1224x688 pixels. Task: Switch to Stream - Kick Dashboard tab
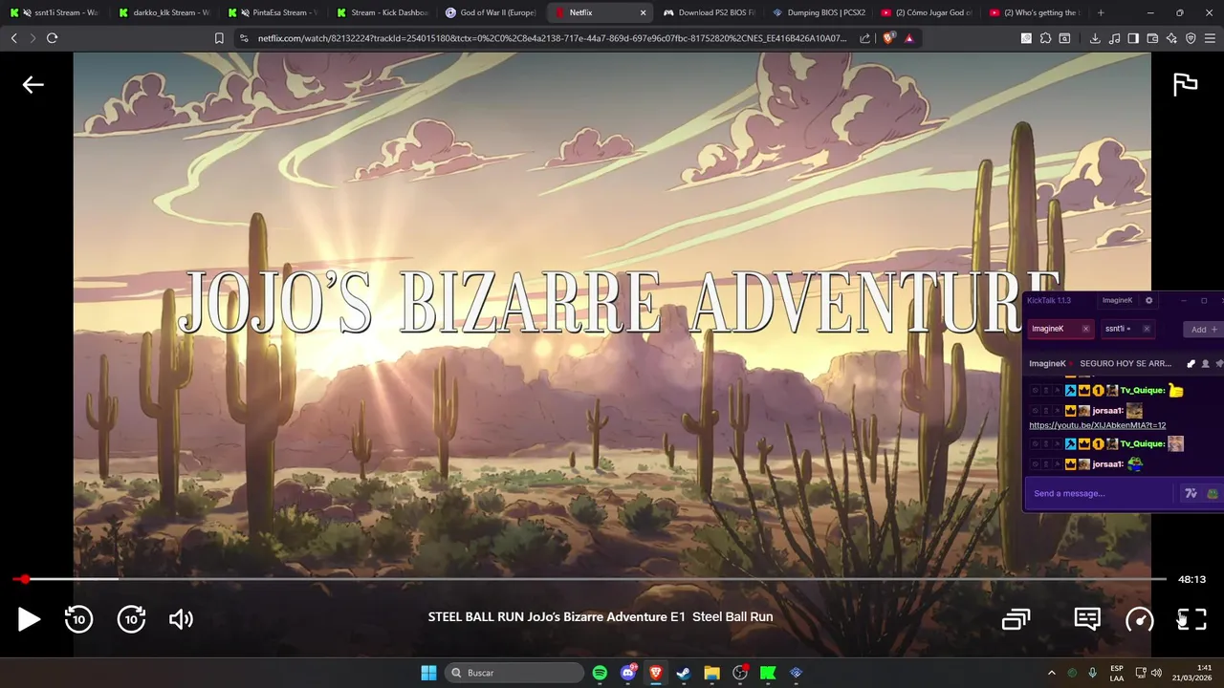click(382, 12)
